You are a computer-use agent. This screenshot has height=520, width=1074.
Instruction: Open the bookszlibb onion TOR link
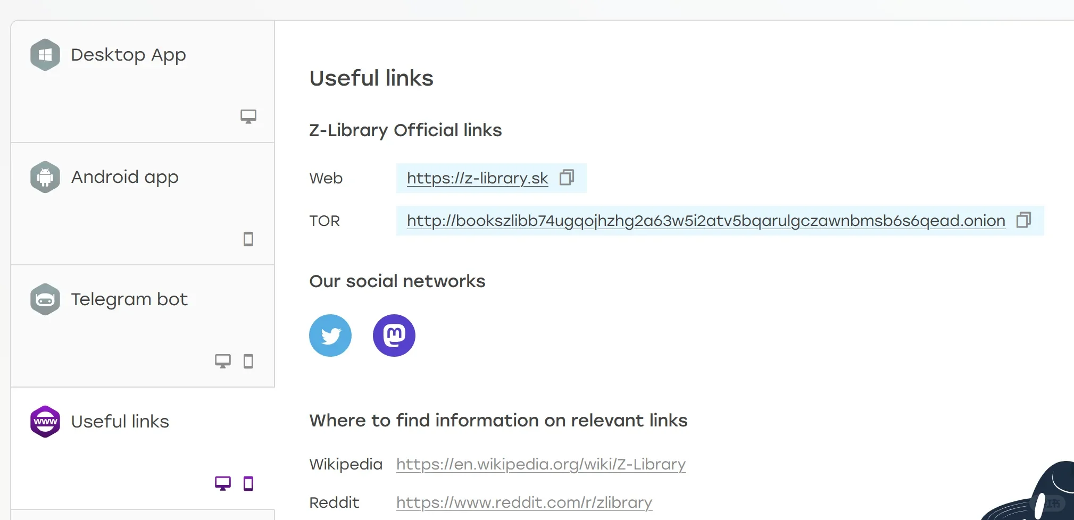click(x=706, y=221)
